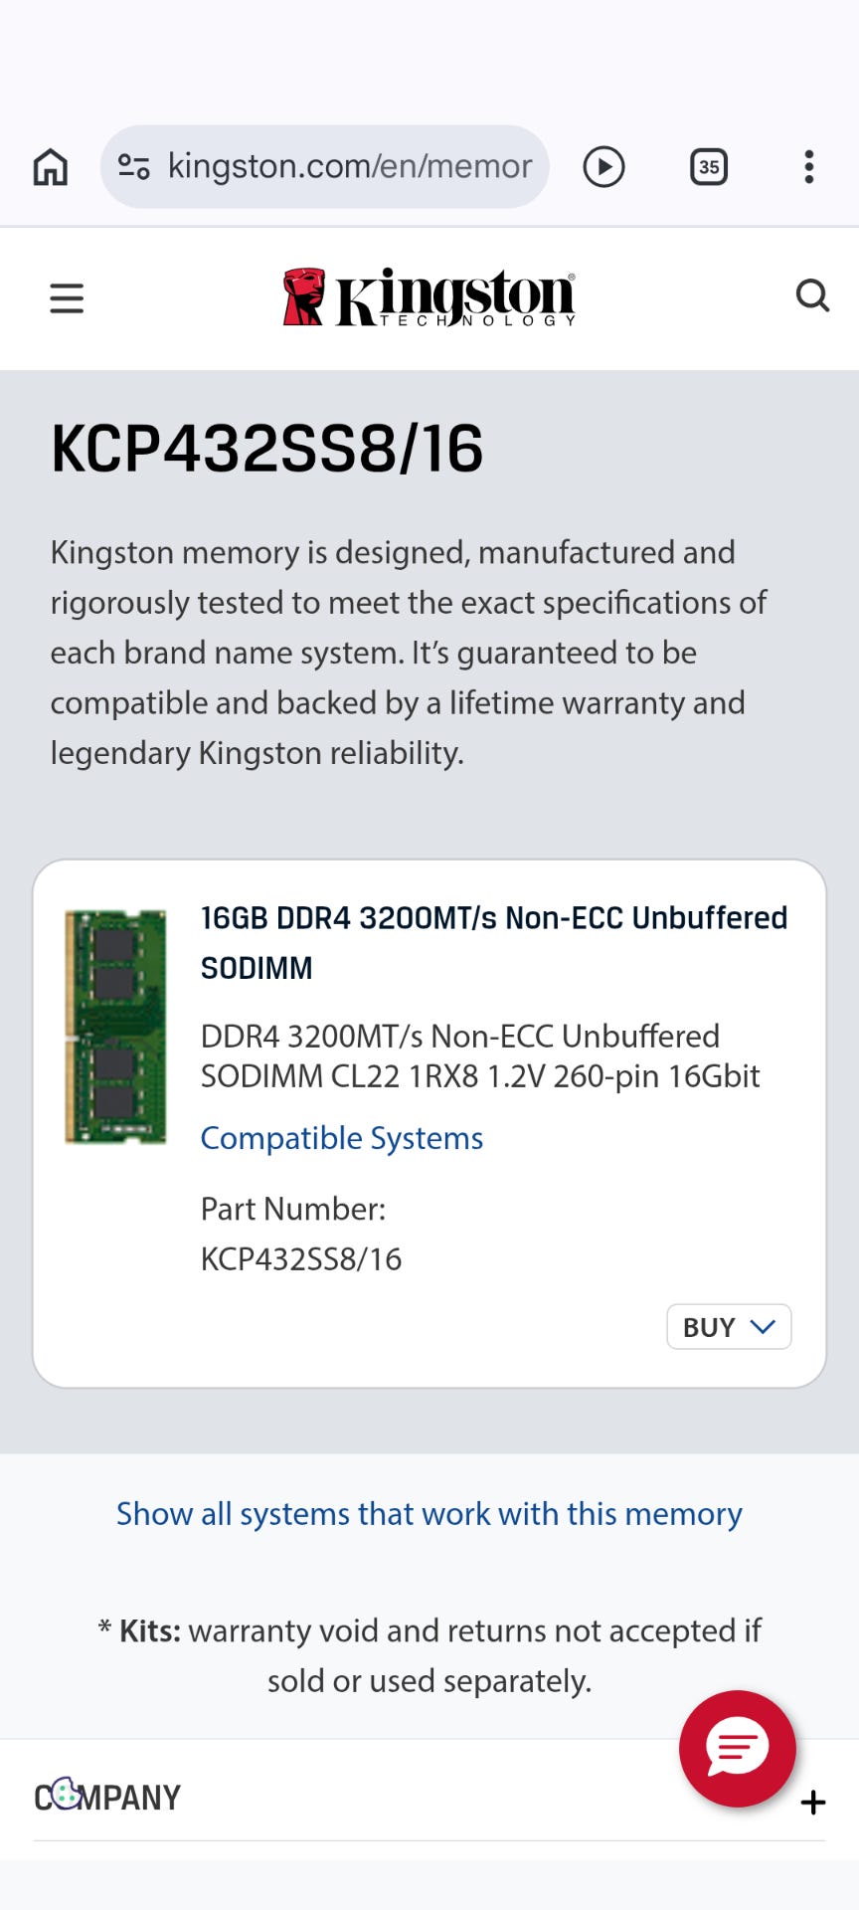
Task: Click the green SODIMM memory thumbnail
Action: click(115, 1026)
